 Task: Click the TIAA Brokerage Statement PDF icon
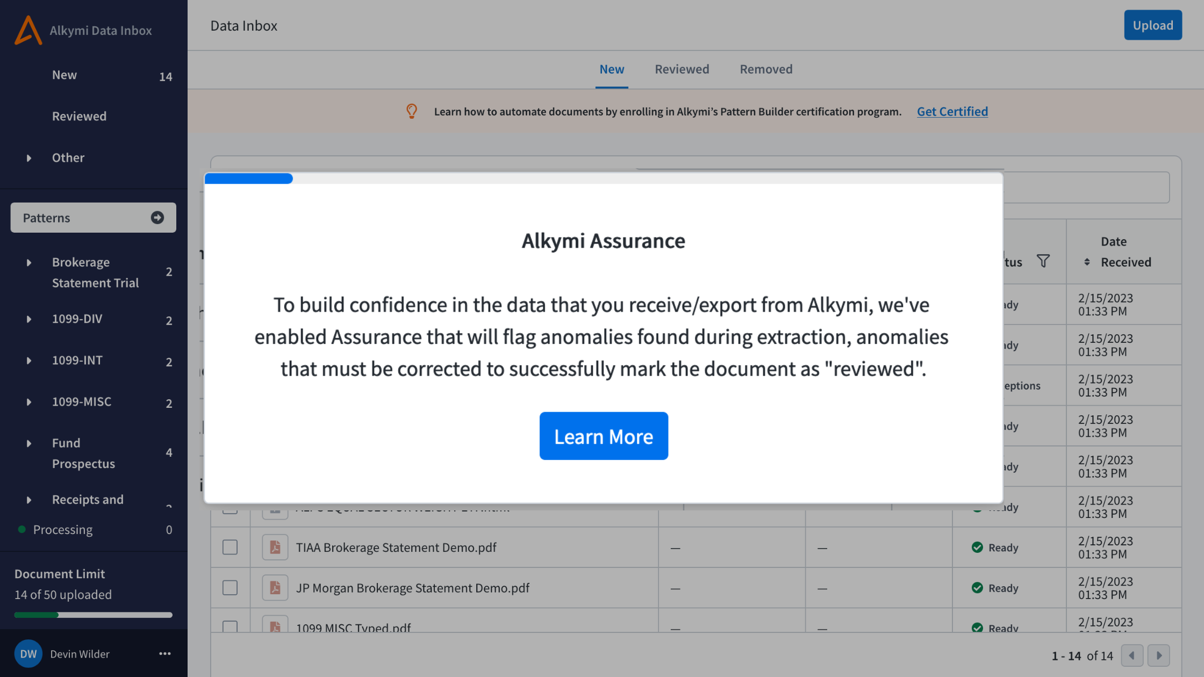click(x=275, y=548)
